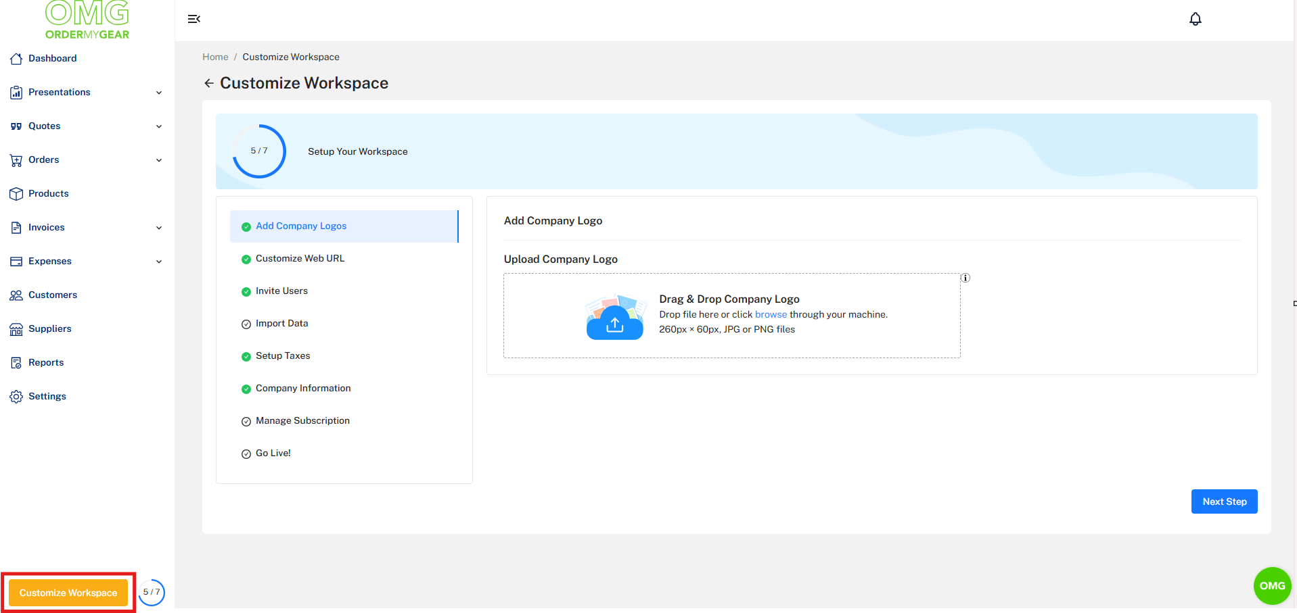
Task: Select the Go Live! step circle
Action: point(246,453)
